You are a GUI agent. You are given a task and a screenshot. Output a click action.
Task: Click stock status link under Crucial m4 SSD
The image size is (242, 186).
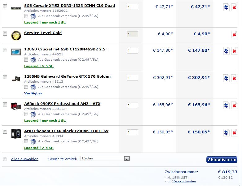tap(39, 66)
